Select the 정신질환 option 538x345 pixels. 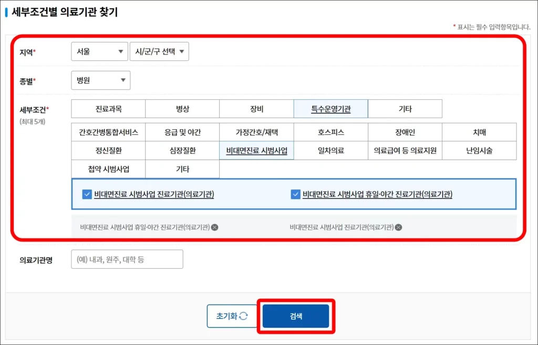108,151
